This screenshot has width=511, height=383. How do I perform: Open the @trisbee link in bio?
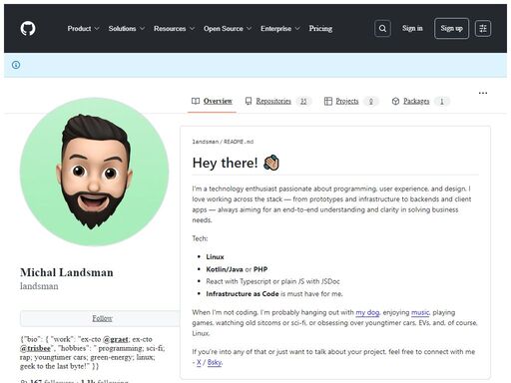click(35, 348)
